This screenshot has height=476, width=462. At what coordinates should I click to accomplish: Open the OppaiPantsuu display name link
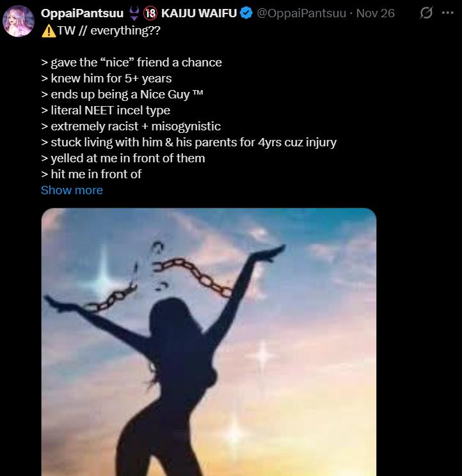(x=82, y=13)
